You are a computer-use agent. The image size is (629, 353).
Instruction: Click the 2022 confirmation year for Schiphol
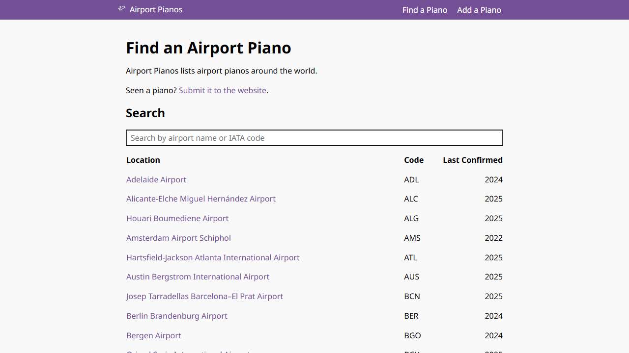pyautogui.click(x=493, y=238)
